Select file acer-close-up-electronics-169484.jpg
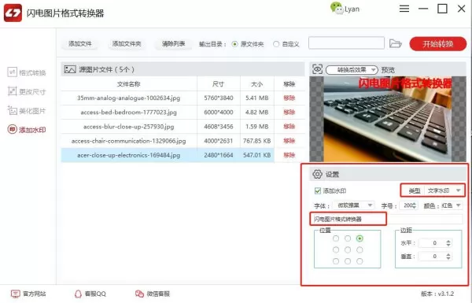The width and height of the screenshot is (472, 303). 128,155
